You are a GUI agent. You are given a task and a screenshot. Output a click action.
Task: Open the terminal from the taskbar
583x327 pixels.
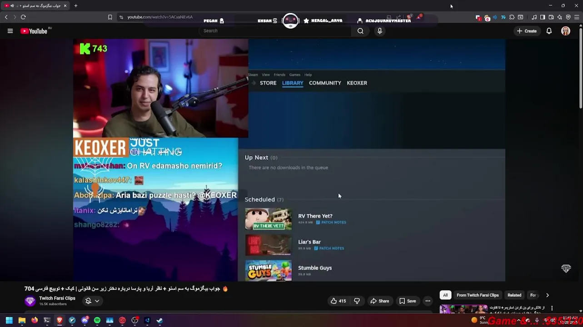[47, 320]
